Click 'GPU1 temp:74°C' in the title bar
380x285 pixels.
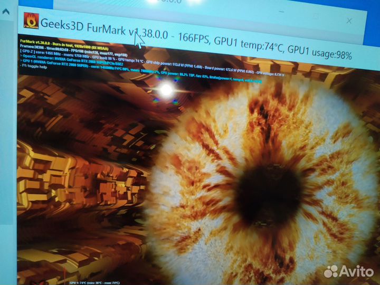click(x=249, y=45)
